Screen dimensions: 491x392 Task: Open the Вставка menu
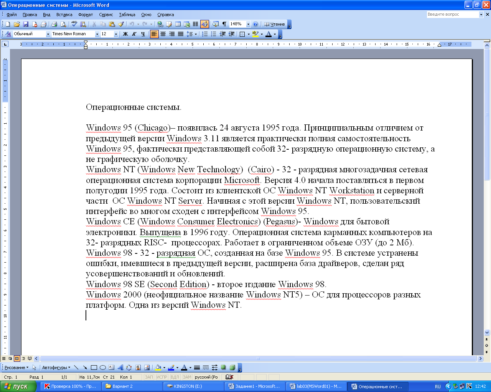pyautogui.click(x=64, y=15)
